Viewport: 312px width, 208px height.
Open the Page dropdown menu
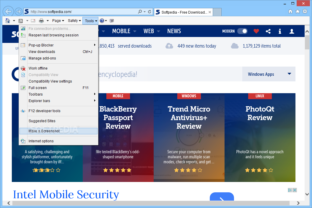[58, 21]
